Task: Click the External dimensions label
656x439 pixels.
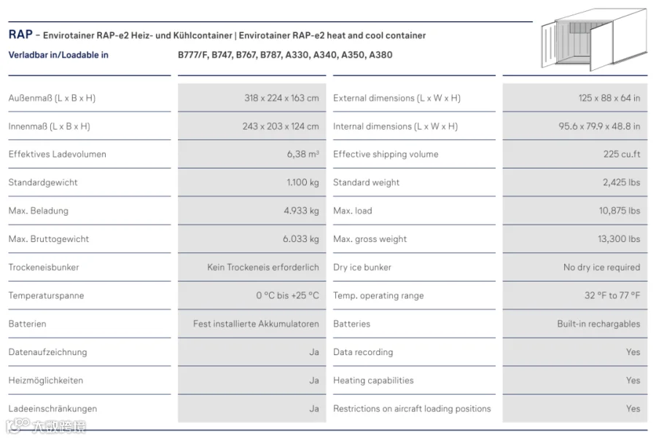Action: [397, 98]
